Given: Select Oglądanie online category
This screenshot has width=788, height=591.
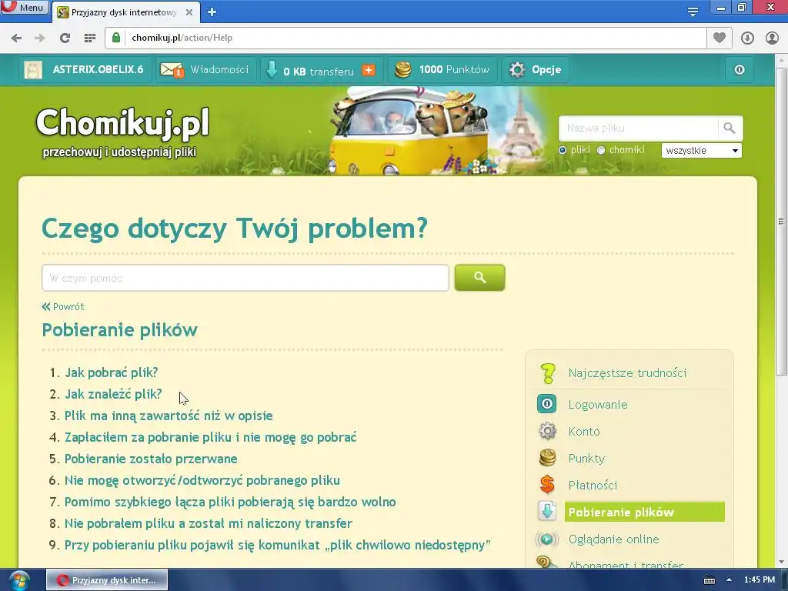Looking at the screenshot, I should (613, 539).
